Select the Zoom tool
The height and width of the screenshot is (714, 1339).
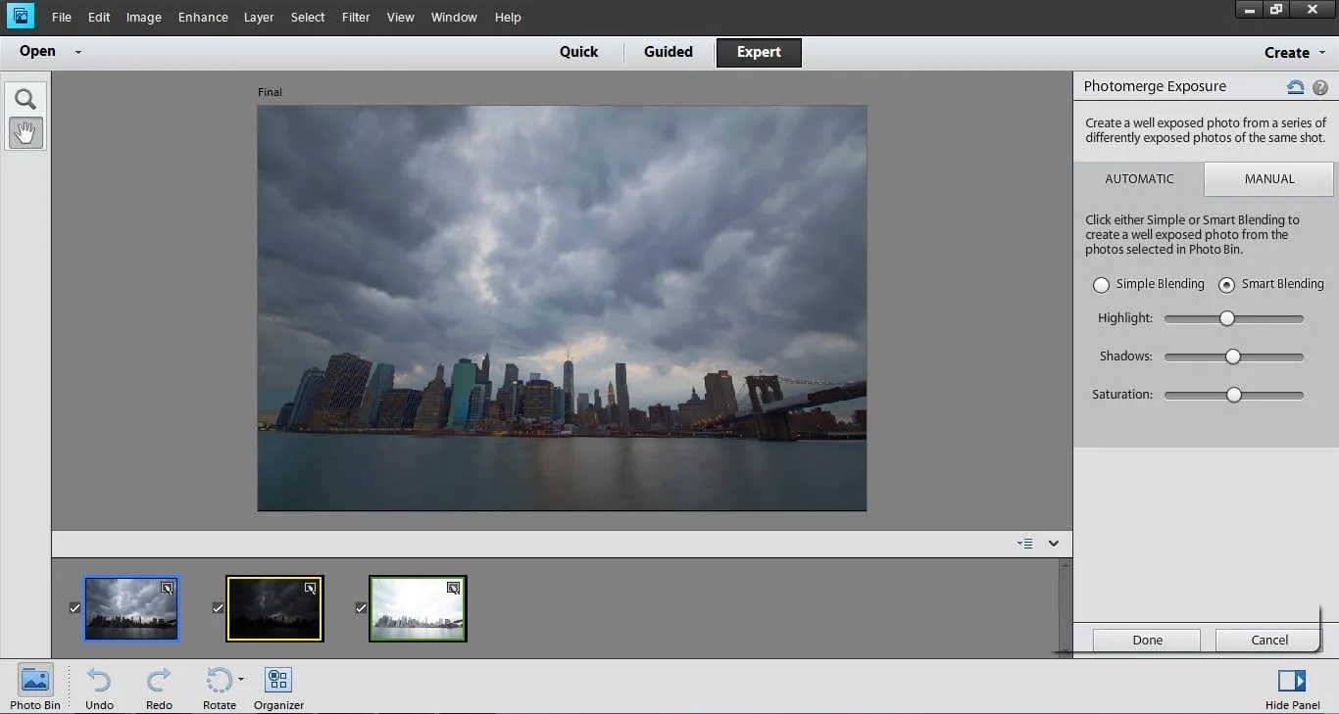click(25, 98)
